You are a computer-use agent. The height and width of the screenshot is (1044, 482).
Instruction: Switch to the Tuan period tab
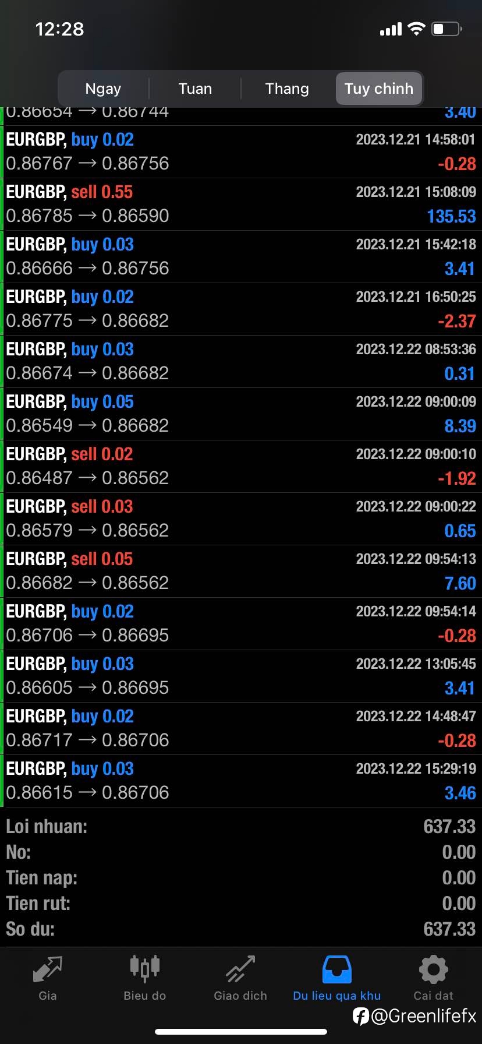[x=195, y=89]
